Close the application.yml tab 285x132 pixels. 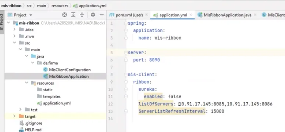click(x=190, y=15)
